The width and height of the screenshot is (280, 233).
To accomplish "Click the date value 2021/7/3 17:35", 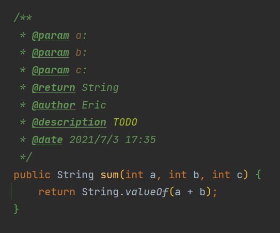I will pyautogui.click(x=113, y=140).
